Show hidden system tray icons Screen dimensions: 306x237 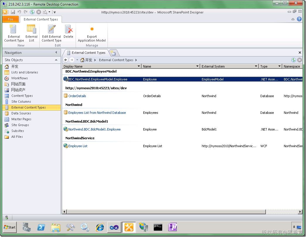(x=294, y=227)
